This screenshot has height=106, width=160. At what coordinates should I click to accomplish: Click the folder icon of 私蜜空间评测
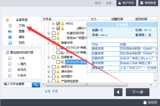tap(58, 33)
